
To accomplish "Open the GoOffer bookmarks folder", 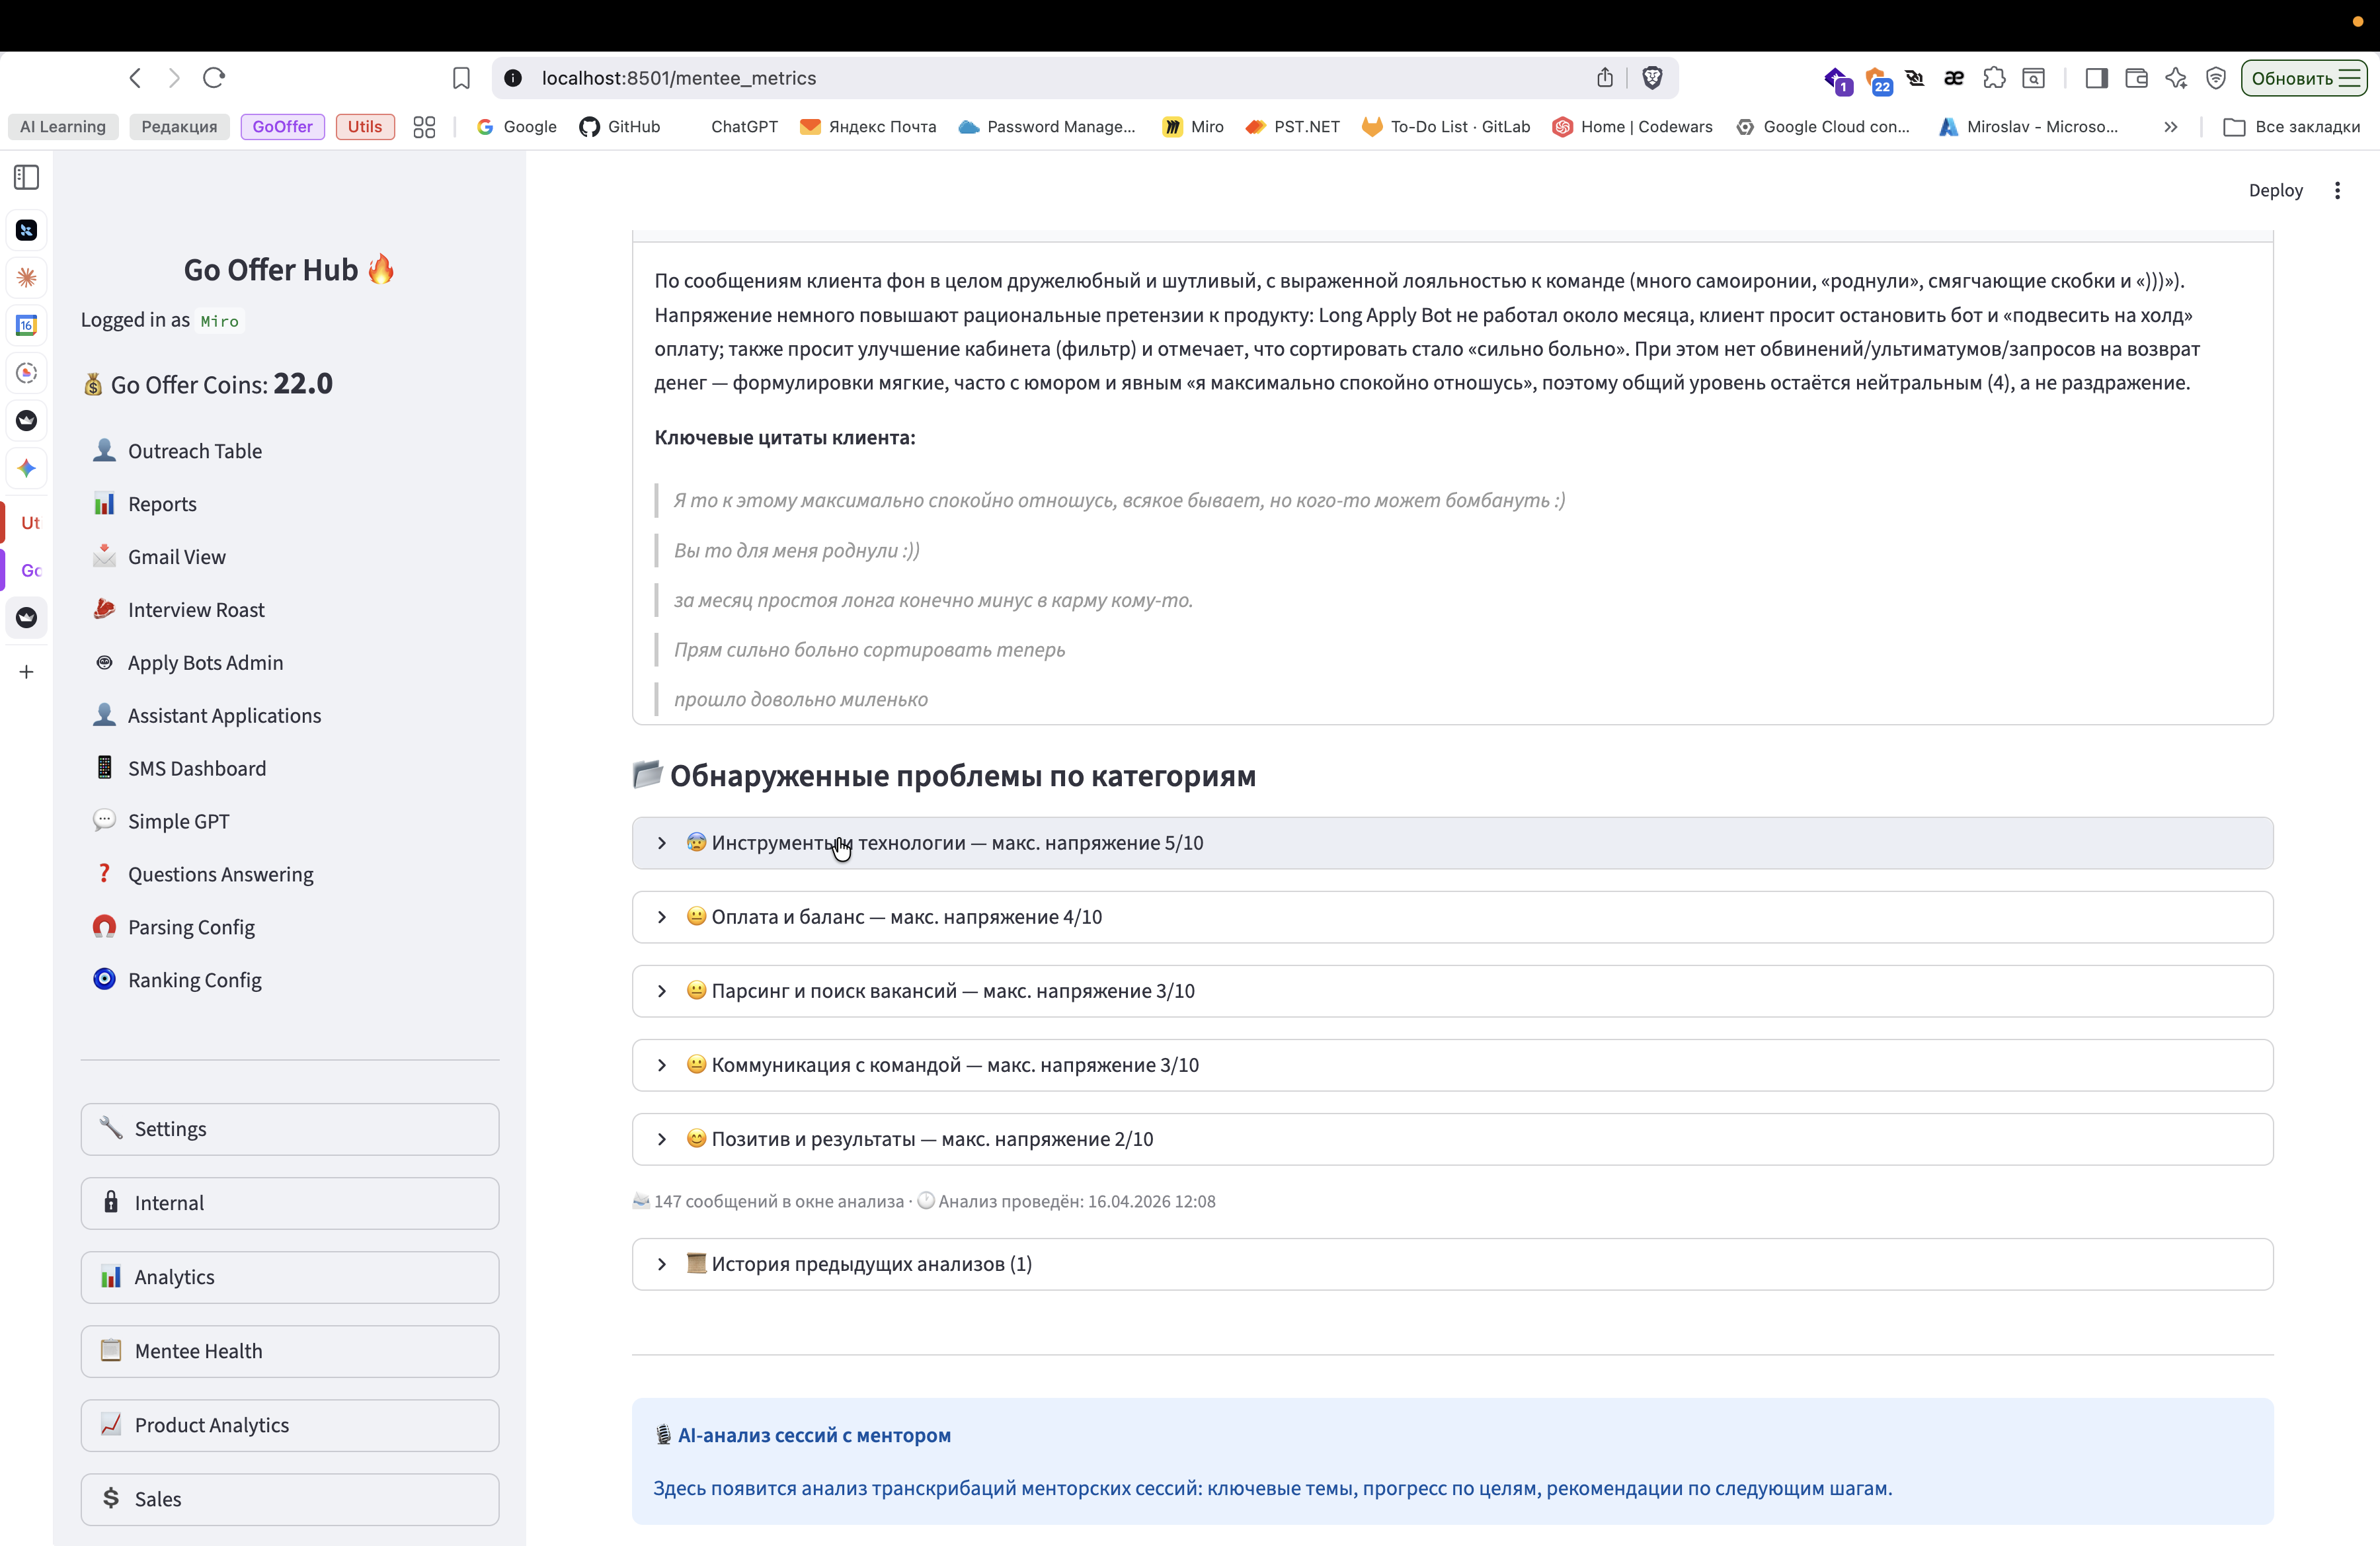I will click(x=282, y=127).
